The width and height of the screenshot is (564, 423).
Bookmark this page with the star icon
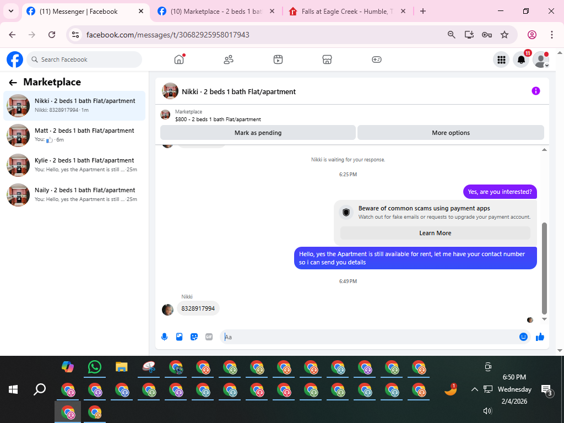pyautogui.click(x=505, y=35)
